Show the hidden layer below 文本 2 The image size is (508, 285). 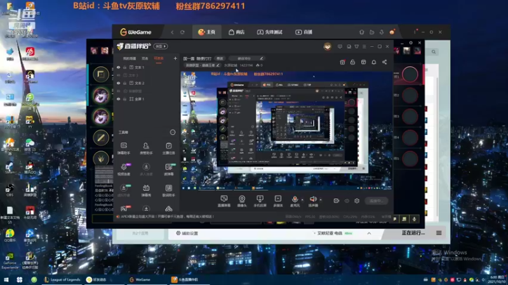click(118, 91)
